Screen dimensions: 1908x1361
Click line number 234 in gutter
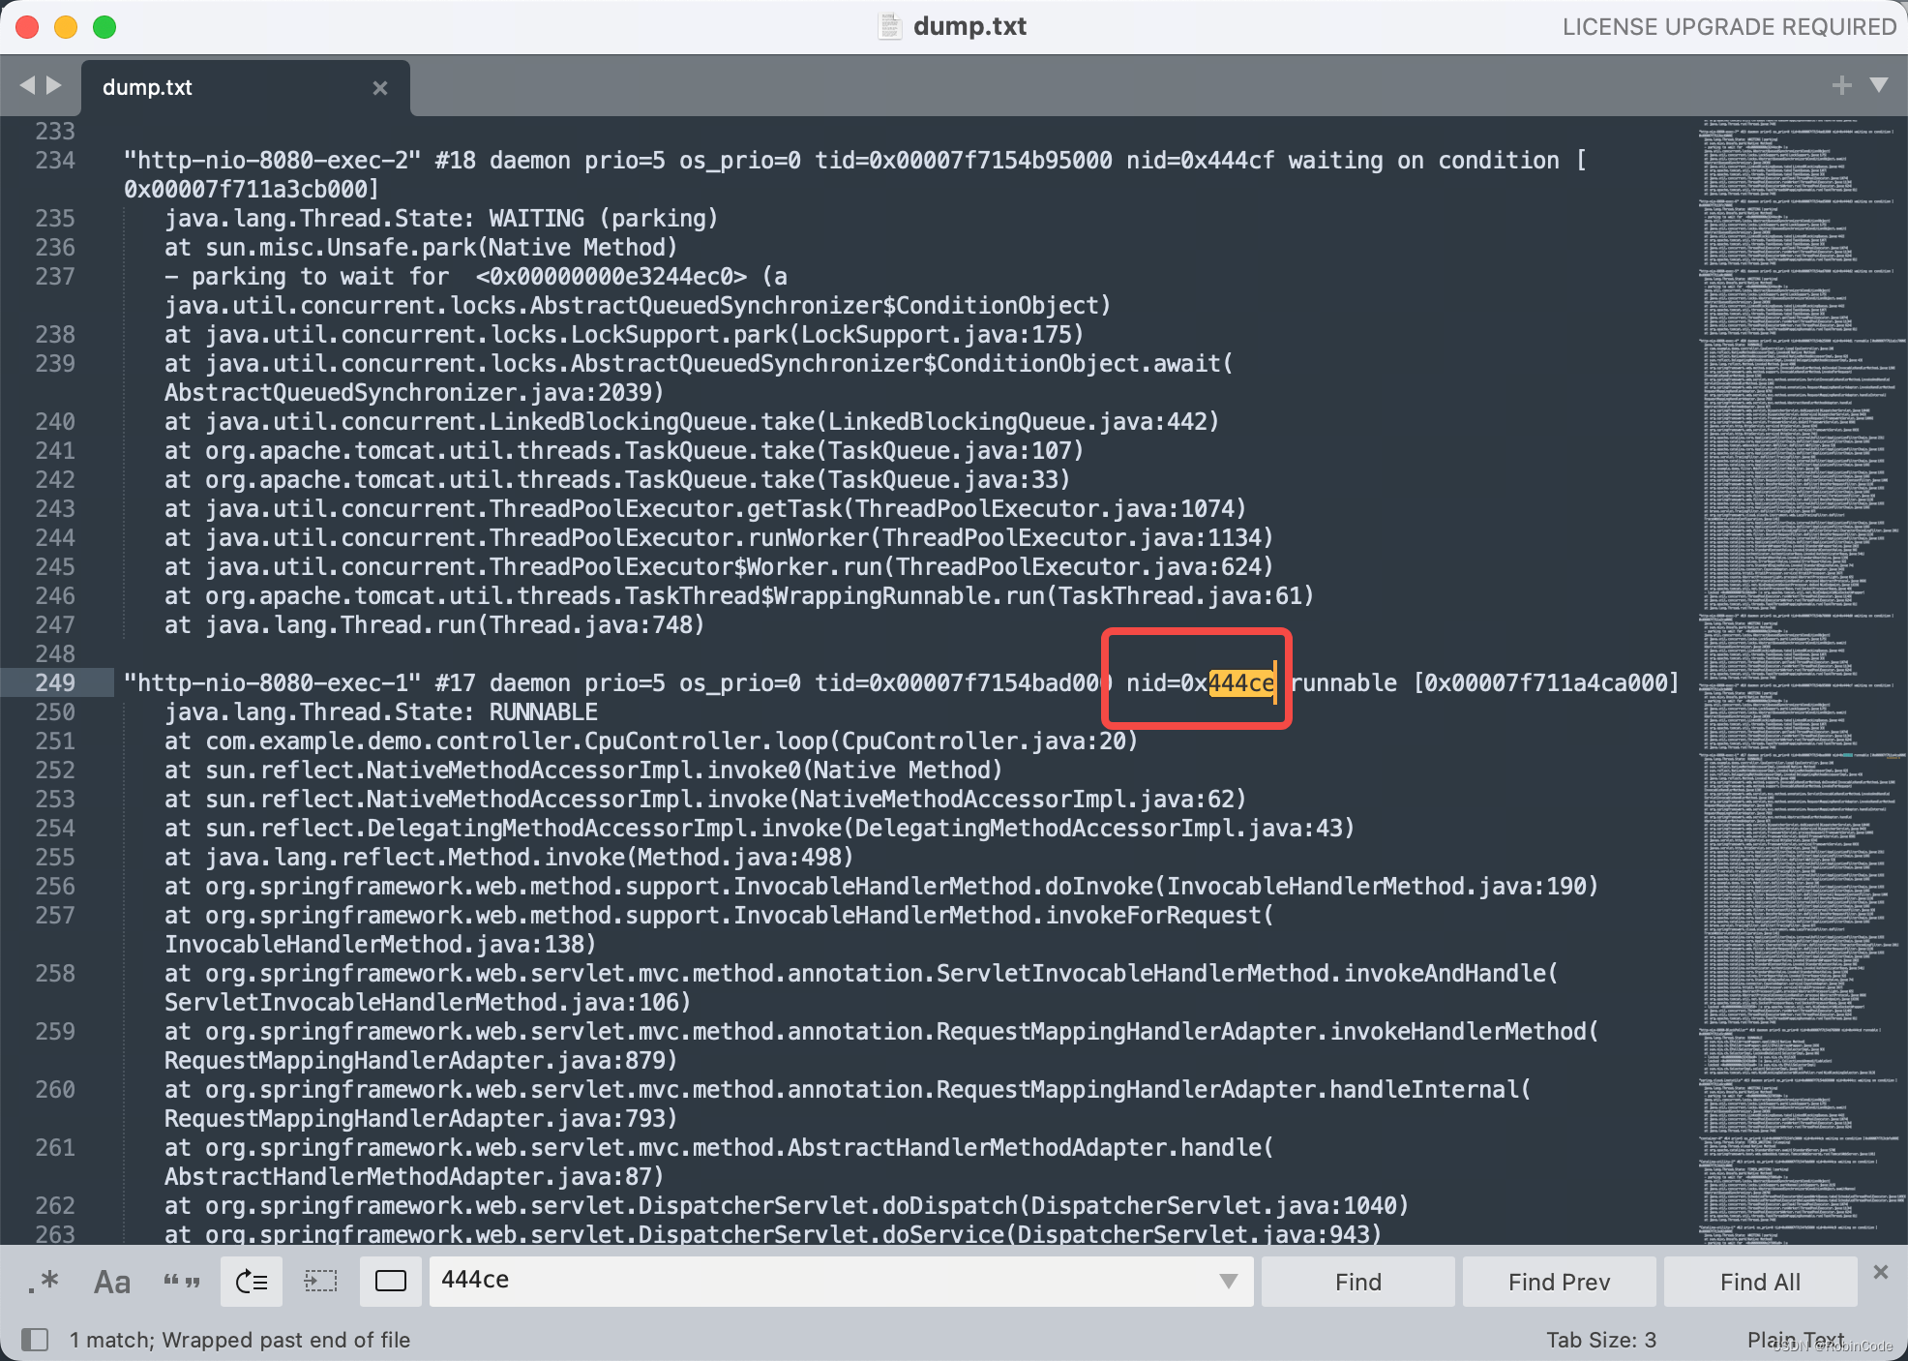tap(55, 160)
